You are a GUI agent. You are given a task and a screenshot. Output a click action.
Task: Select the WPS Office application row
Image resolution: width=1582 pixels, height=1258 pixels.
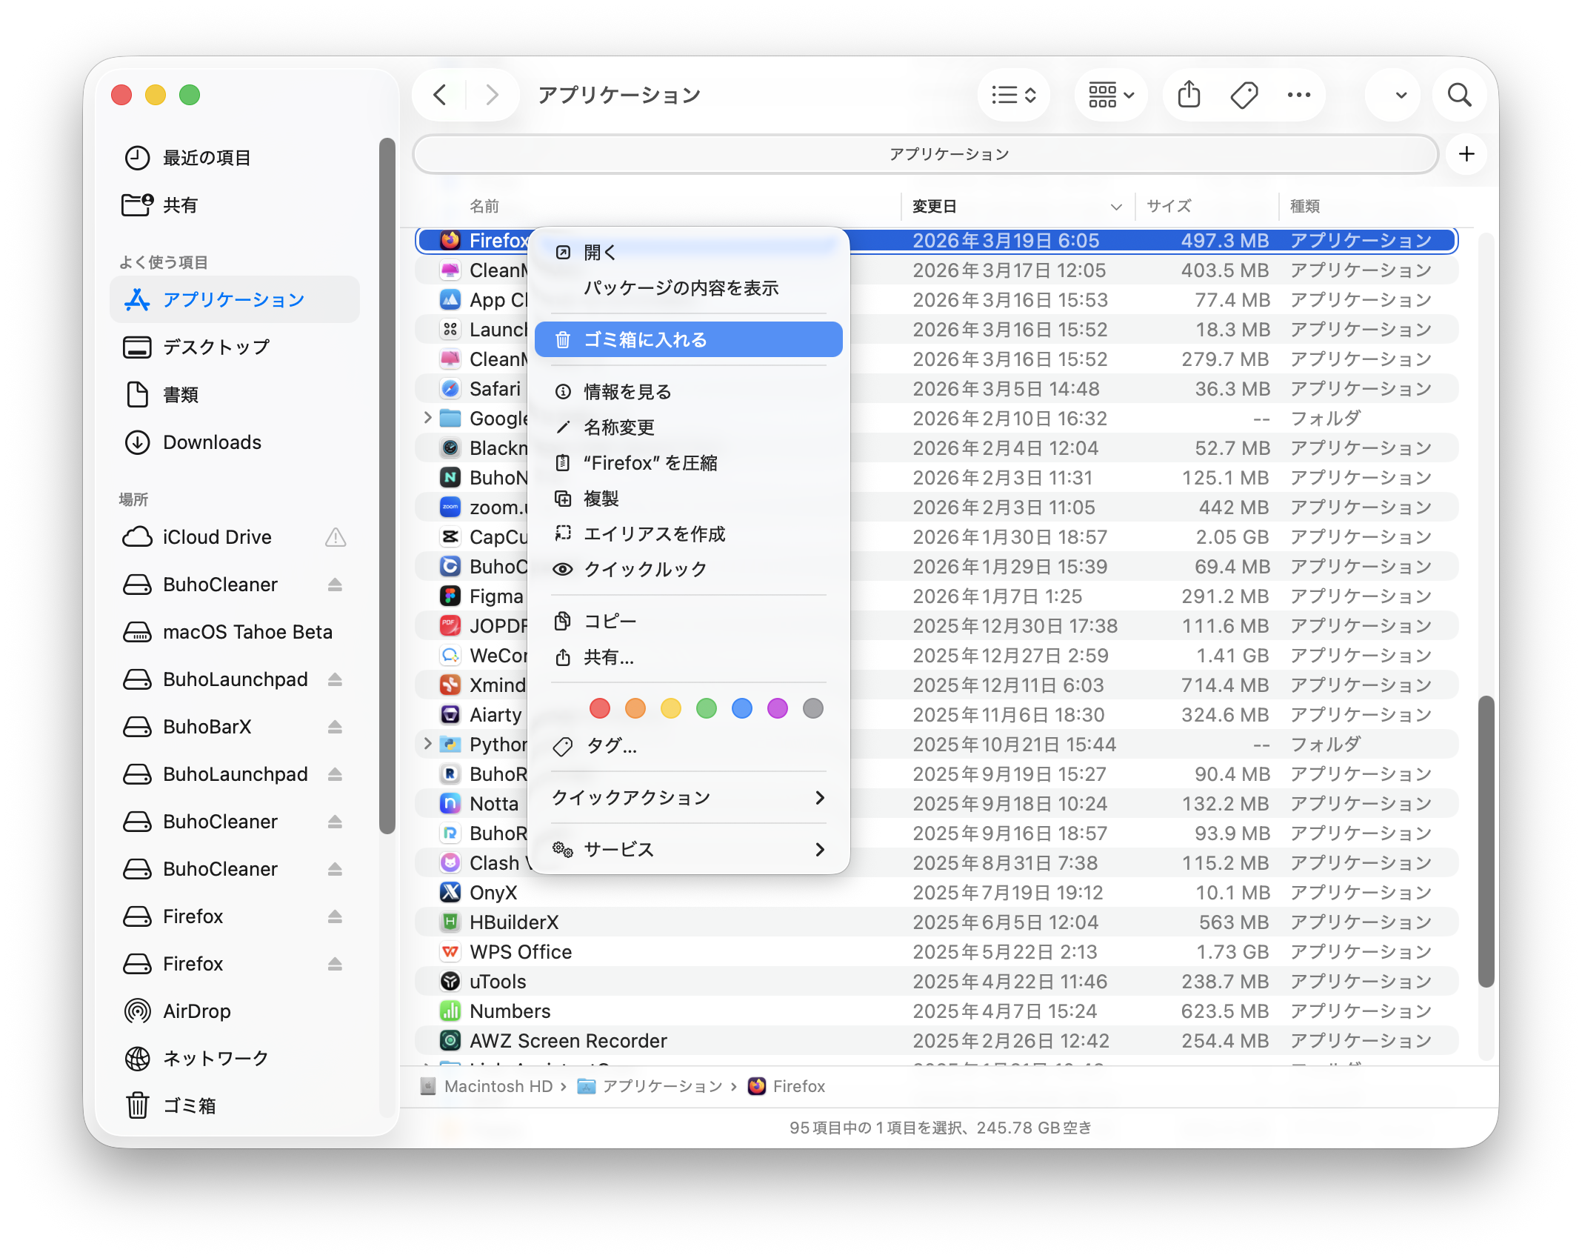click(936, 952)
